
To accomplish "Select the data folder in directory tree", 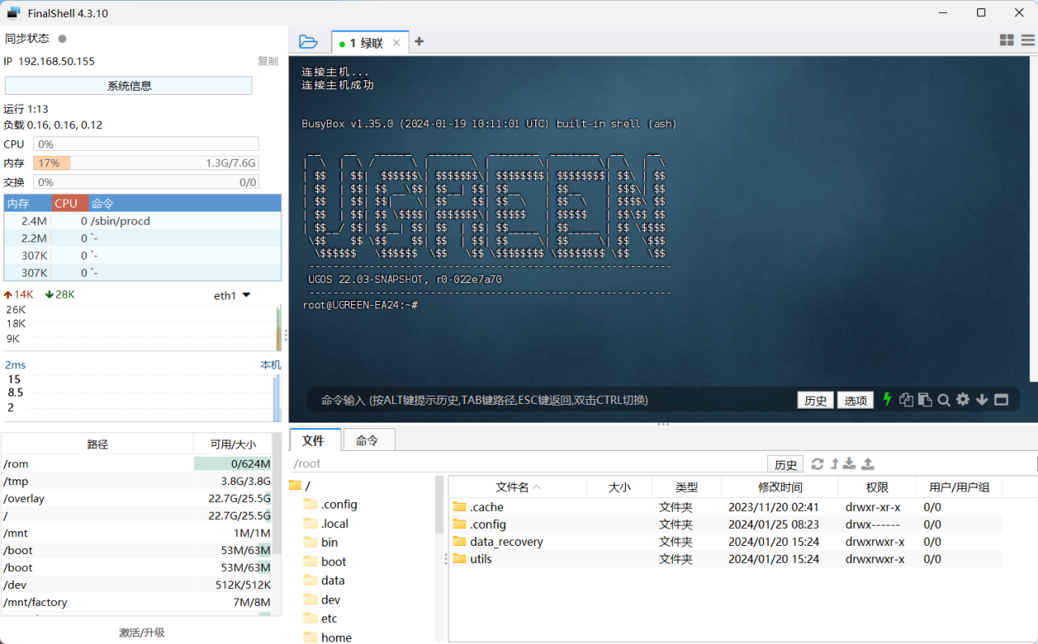I will coord(332,581).
